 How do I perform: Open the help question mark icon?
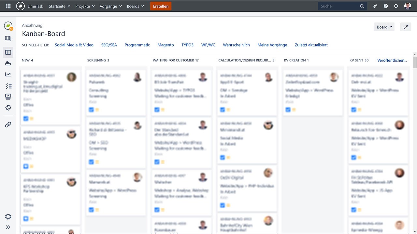(x=386, y=6)
